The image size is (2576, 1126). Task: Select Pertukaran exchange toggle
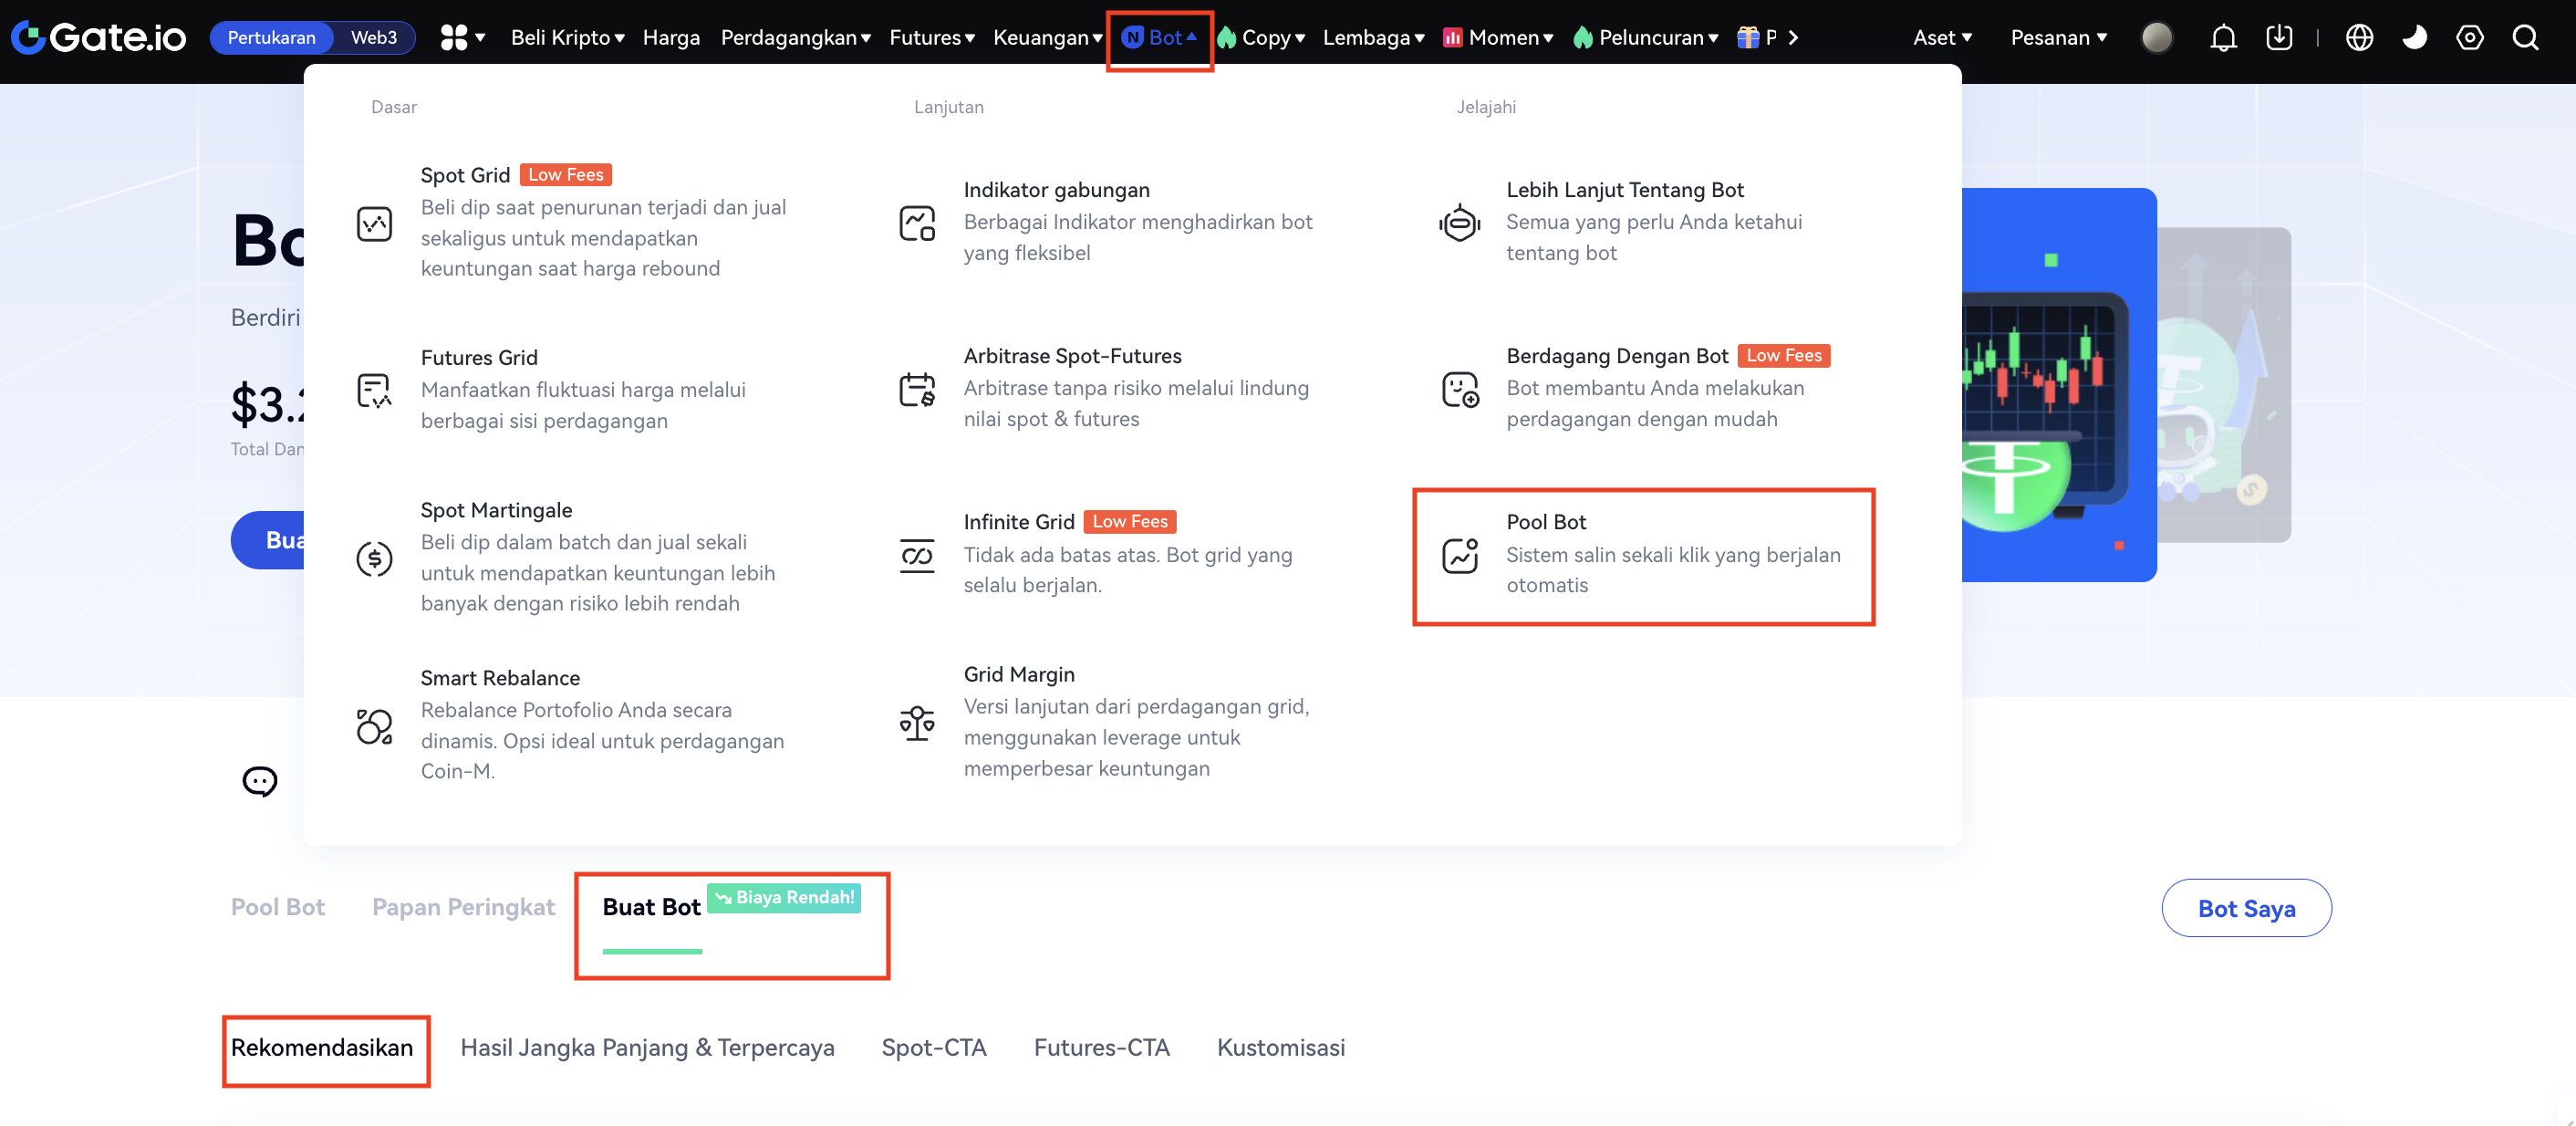coord(271,38)
